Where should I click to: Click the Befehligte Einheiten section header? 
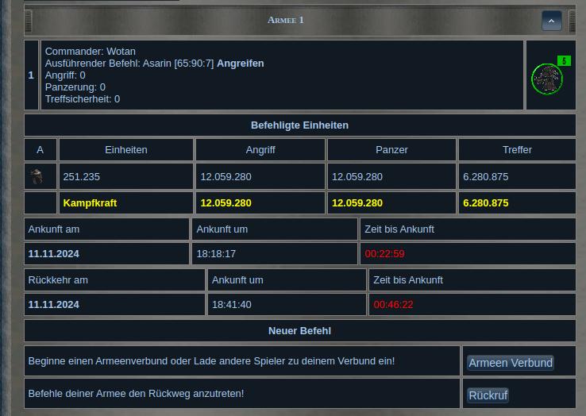pyautogui.click(x=299, y=125)
